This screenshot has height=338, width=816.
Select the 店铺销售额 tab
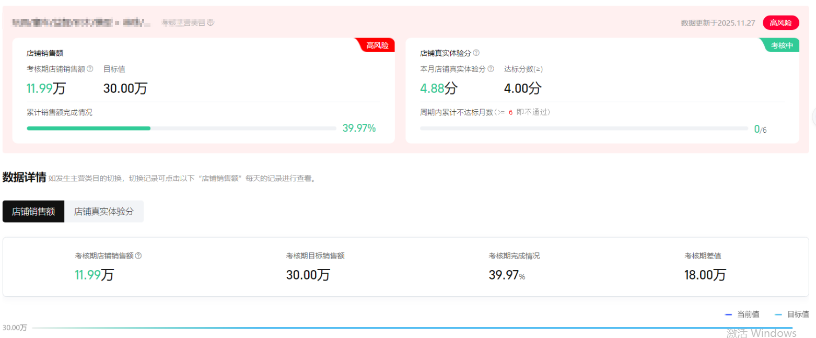pos(33,212)
